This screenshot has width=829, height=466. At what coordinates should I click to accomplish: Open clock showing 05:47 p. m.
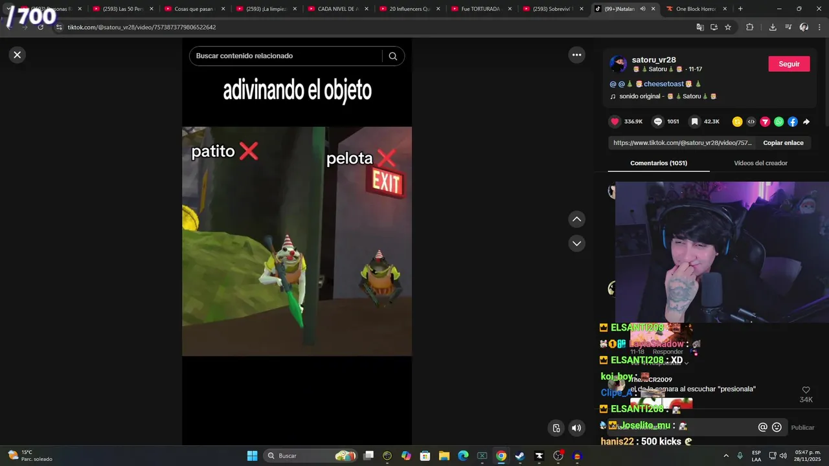tap(807, 456)
